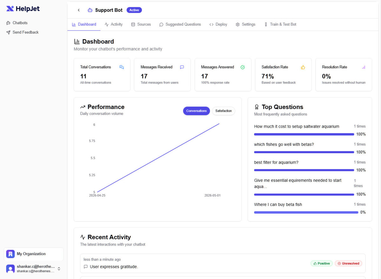Image resolution: width=381 pixels, height=279 pixels.
Task: Click the Messages Received speech bubble icon
Action: tap(182, 67)
